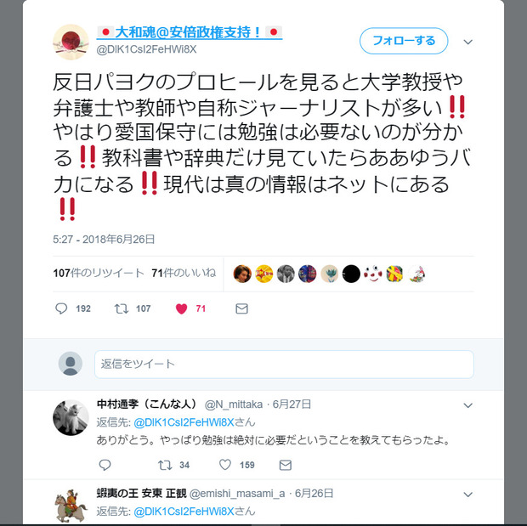Open chevron menu on 蝦夷の王 安東 正観's reply
The image size is (527, 526).
pos(468,495)
